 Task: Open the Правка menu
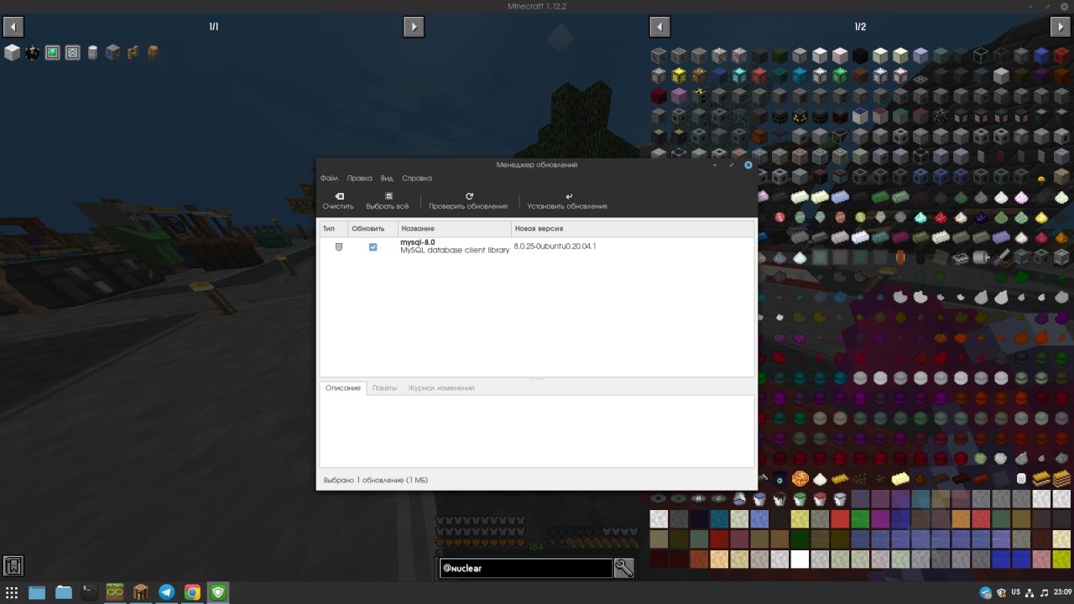coord(359,178)
